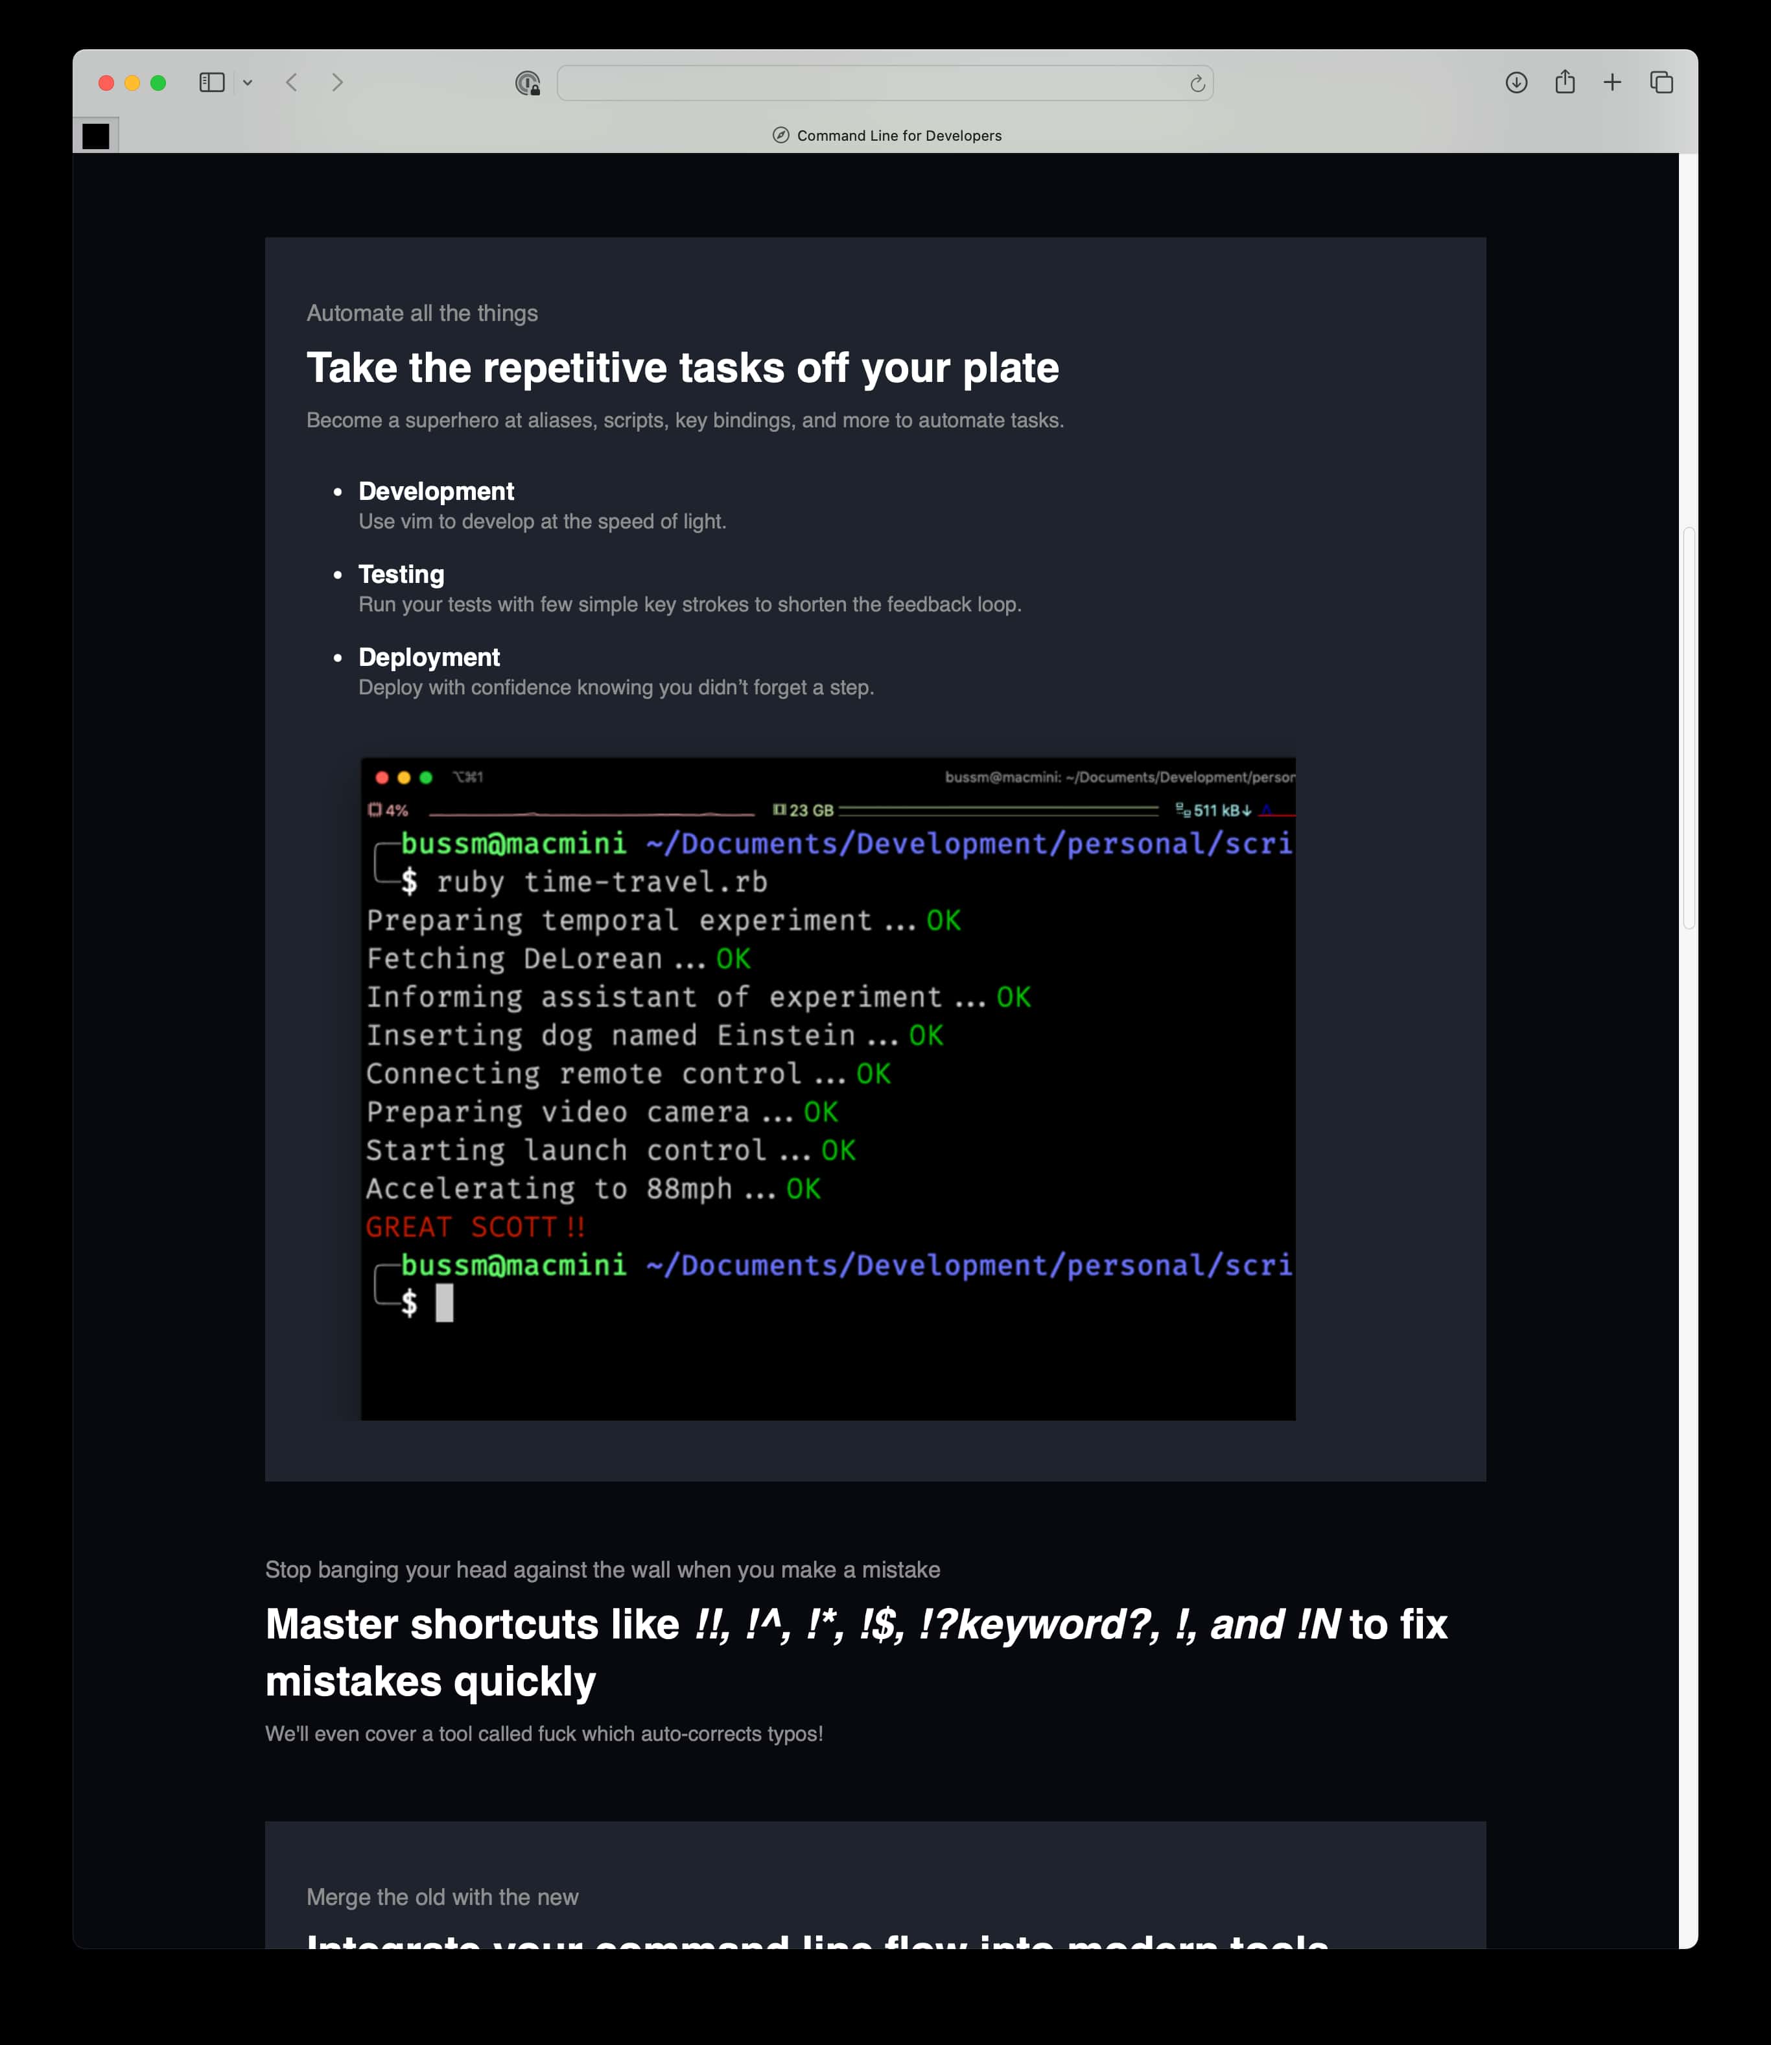Screen dimensions: 1771x2045
Task: Toggle the Safari sidebar button
Action: [x=211, y=83]
